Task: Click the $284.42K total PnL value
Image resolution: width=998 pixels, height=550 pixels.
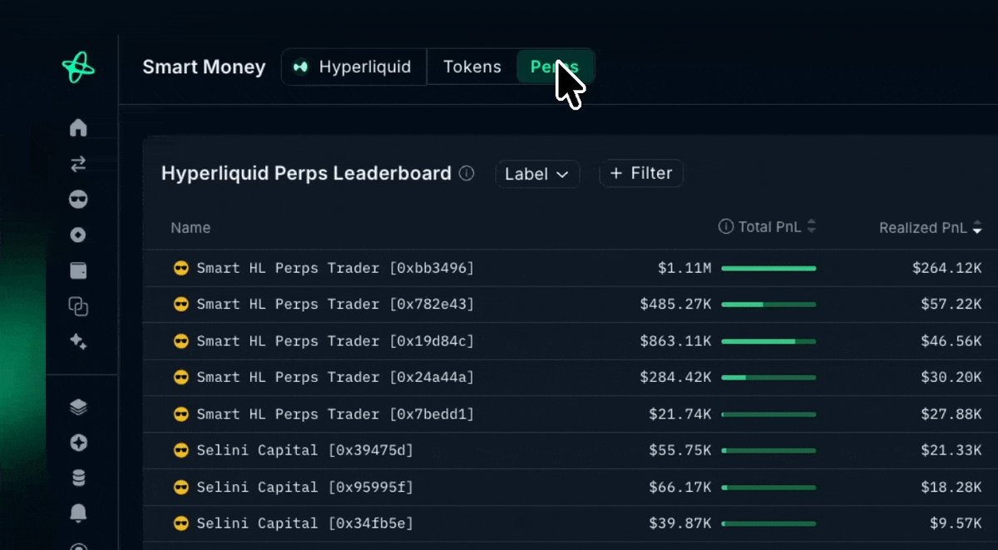Action: click(x=675, y=377)
